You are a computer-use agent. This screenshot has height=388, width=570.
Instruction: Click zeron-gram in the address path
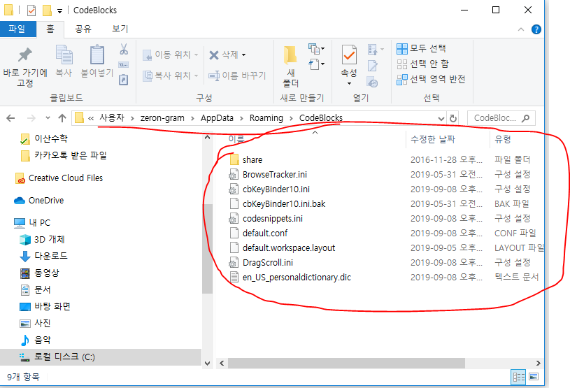[x=162, y=117]
